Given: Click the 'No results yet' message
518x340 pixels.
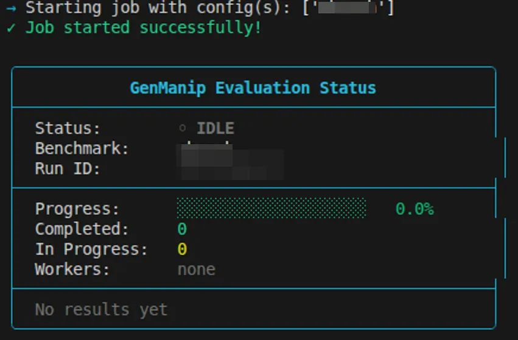Looking at the screenshot, I should 101,310.
